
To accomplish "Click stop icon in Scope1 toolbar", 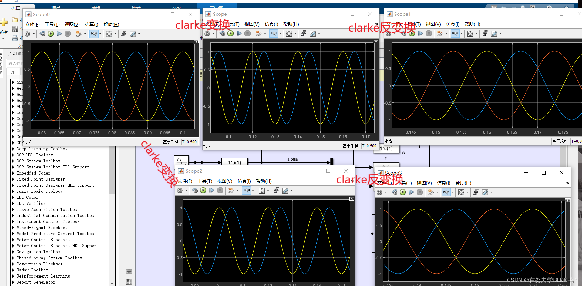I will (x=429, y=34).
